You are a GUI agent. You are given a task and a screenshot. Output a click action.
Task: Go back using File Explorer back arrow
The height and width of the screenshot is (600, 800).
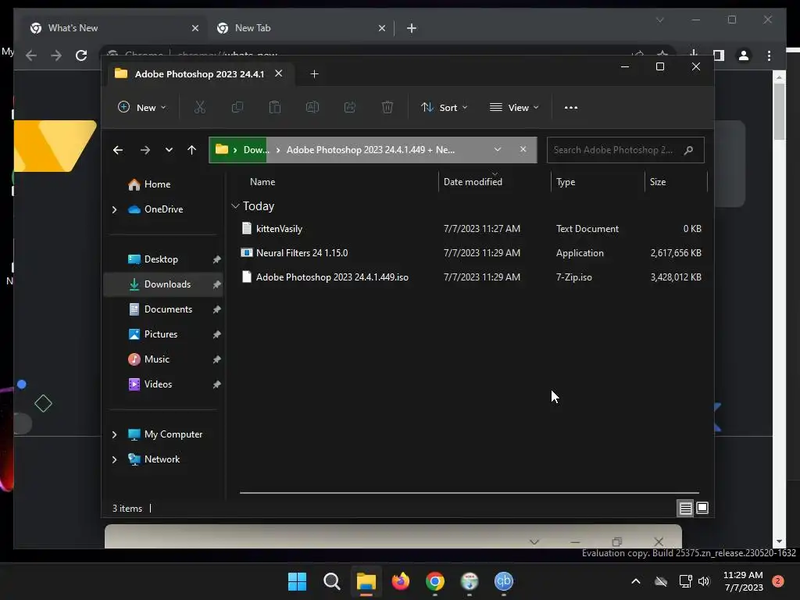click(x=118, y=150)
